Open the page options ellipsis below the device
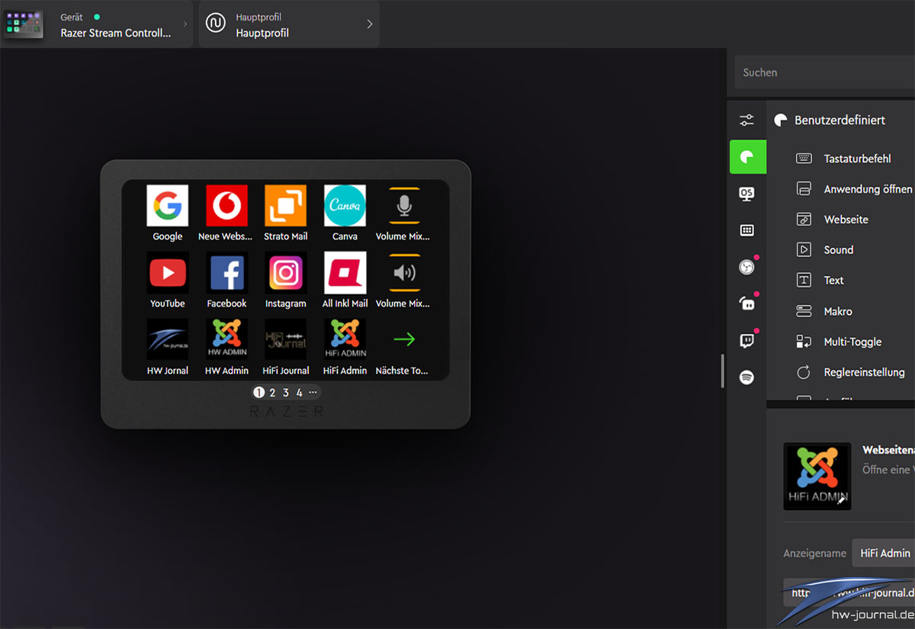Image resolution: width=915 pixels, height=629 pixels. click(x=313, y=393)
